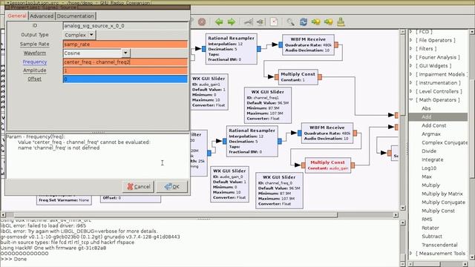Click the green left arrow rotate icon

(219, 22)
